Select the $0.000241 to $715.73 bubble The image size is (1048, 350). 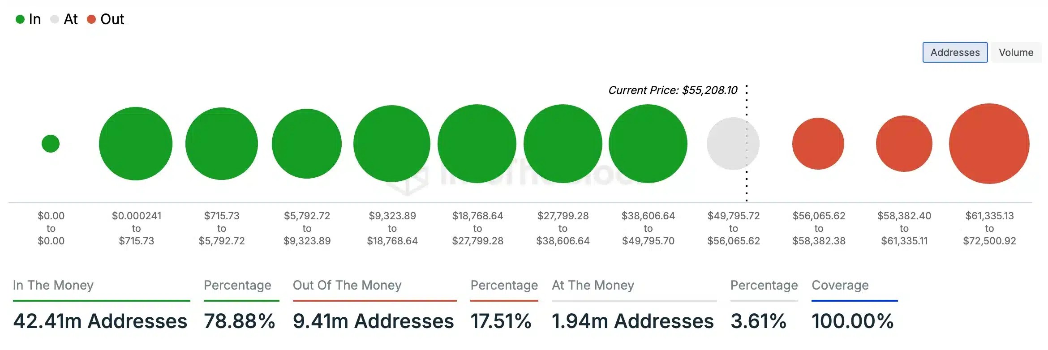click(136, 144)
